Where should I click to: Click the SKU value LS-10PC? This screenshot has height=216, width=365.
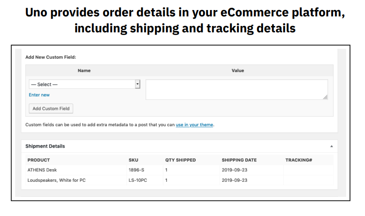click(138, 180)
